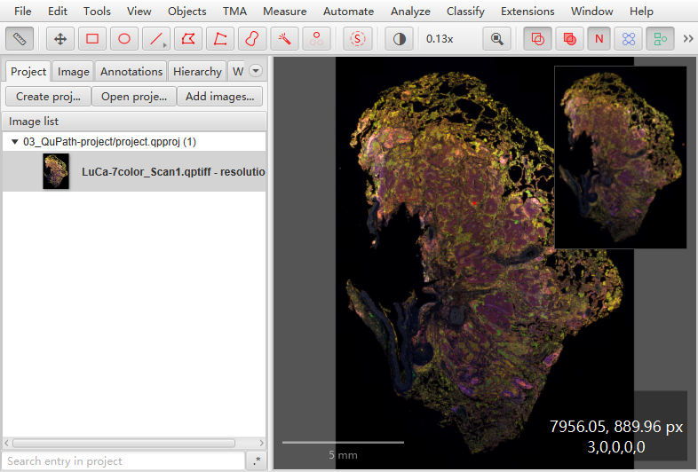
Task: Select the Move tool
Action: point(60,39)
